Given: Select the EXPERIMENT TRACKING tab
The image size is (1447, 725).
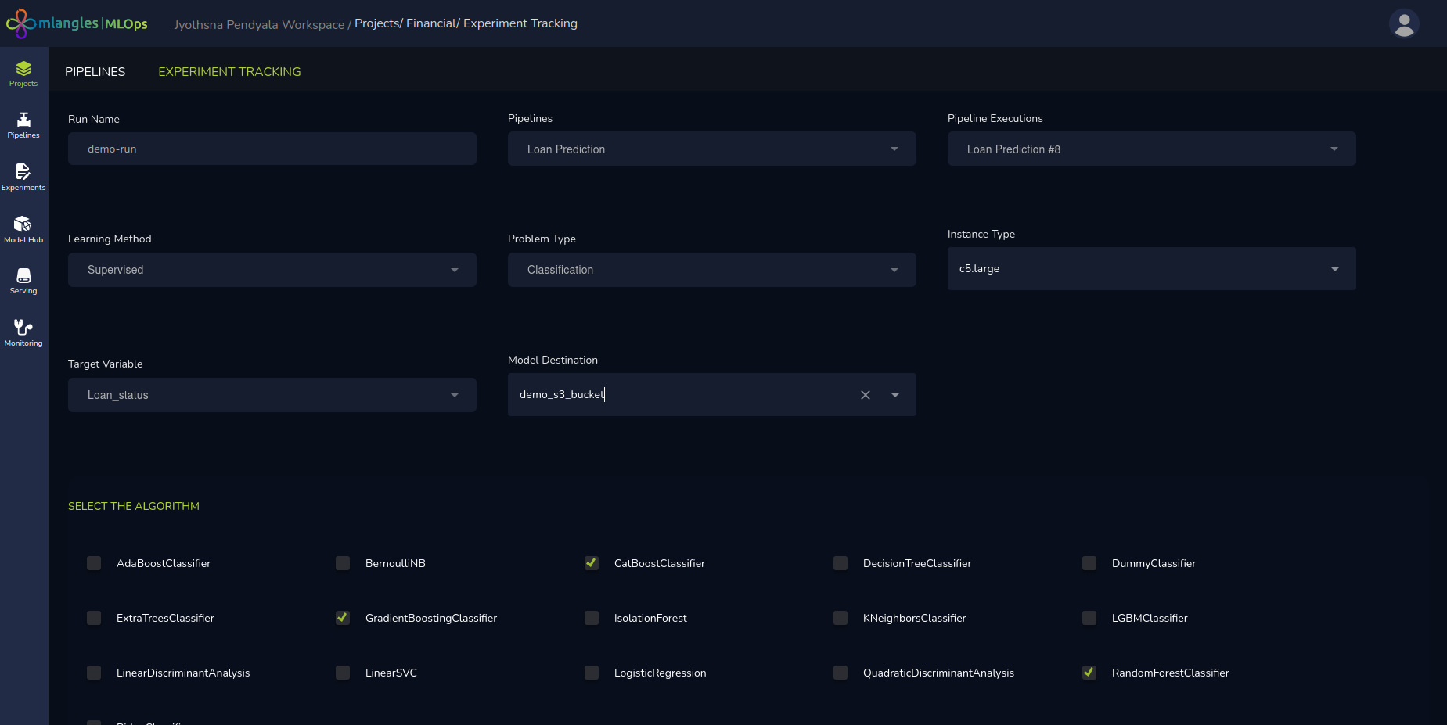Looking at the screenshot, I should click(229, 71).
